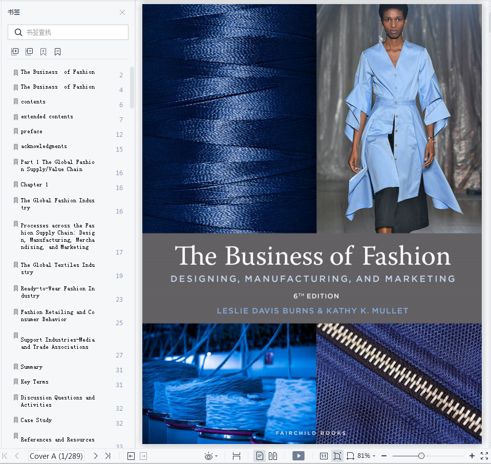Select the 'acknowledgments' bookmark
Viewport: 491px width, 464px height.
[44, 146]
